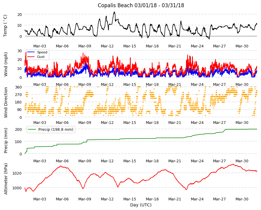Click Mar-30 tick under altimeter plot

tap(242, 199)
